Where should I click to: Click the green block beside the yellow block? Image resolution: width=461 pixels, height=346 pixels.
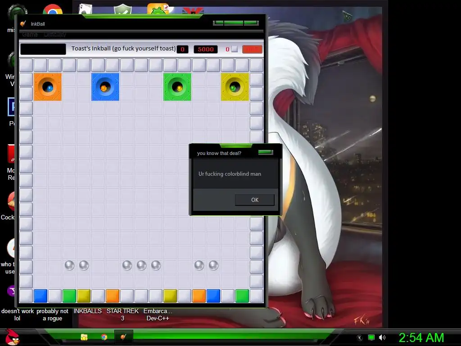click(x=69, y=296)
